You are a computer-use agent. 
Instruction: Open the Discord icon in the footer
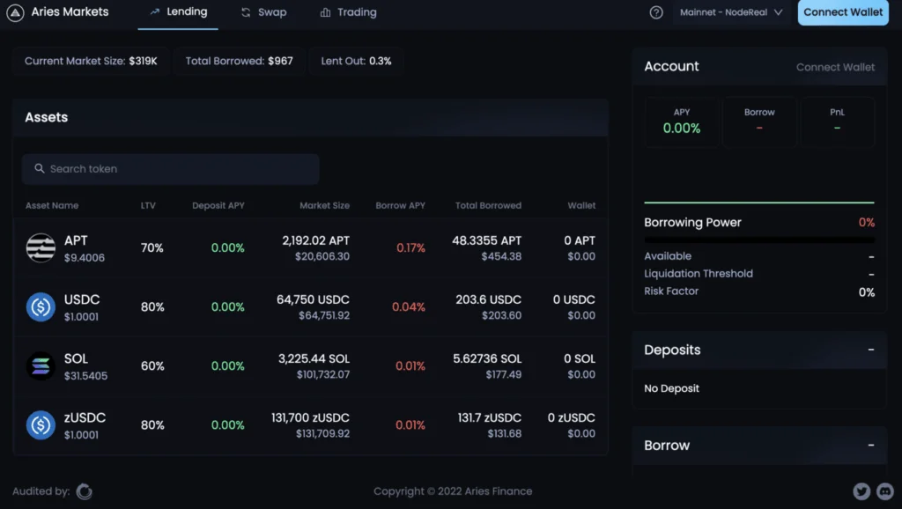(x=885, y=491)
